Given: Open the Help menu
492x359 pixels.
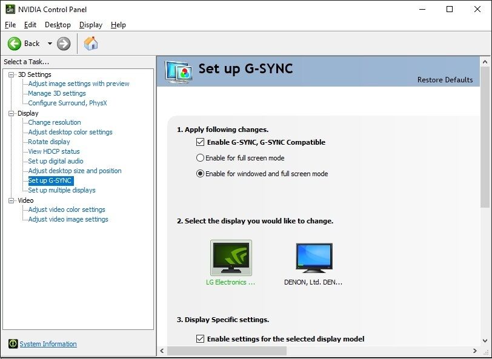Looking at the screenshot, I should coord(118,25).
